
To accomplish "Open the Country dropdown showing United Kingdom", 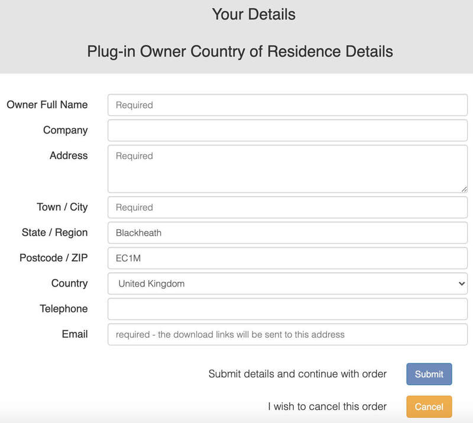I will (287, 284).
